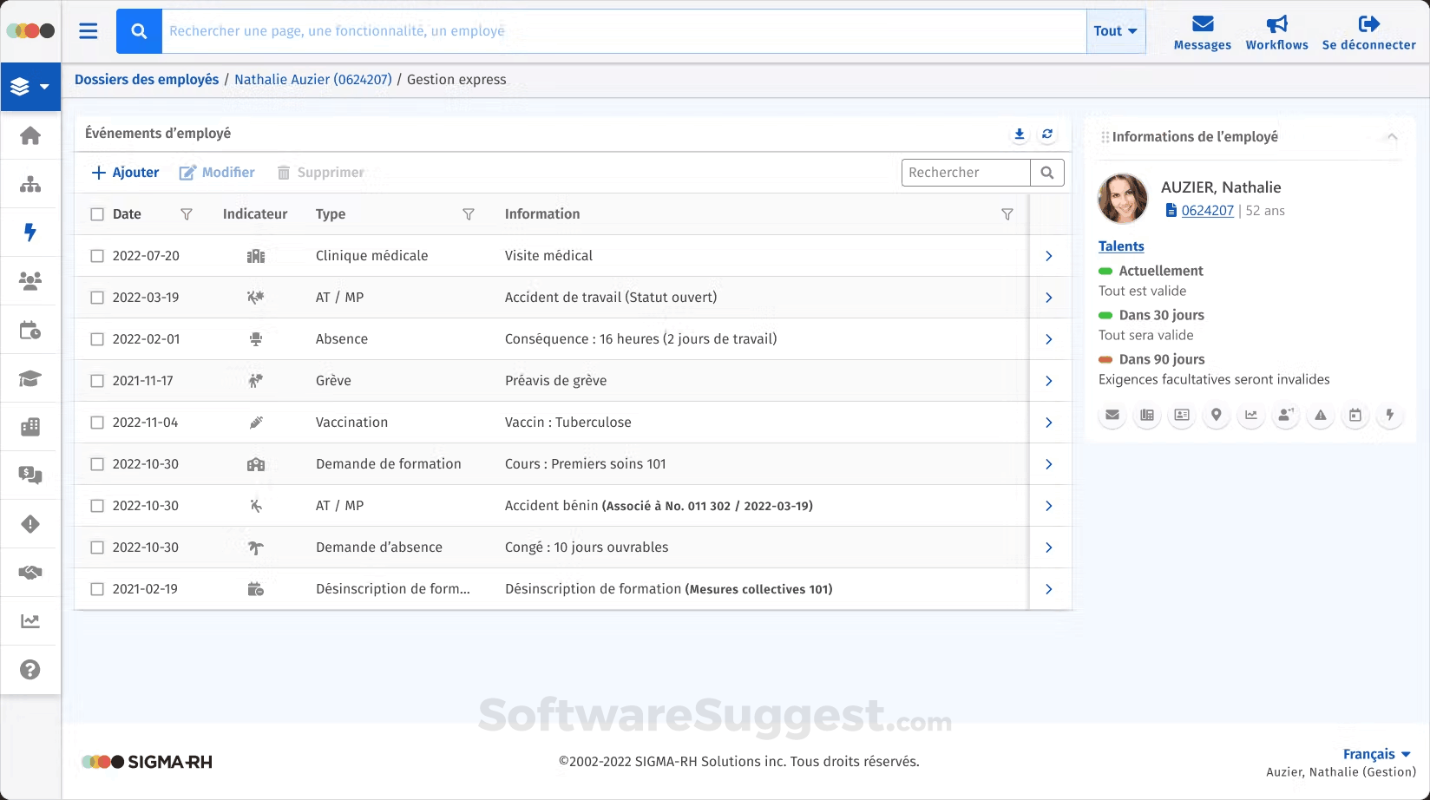Open the Français language dropdown

[1377, 754]
